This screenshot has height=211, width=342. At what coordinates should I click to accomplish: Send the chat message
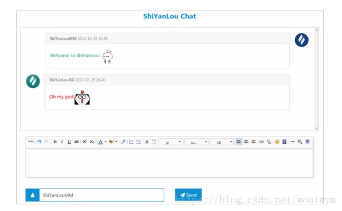click(x=188, y=195)
